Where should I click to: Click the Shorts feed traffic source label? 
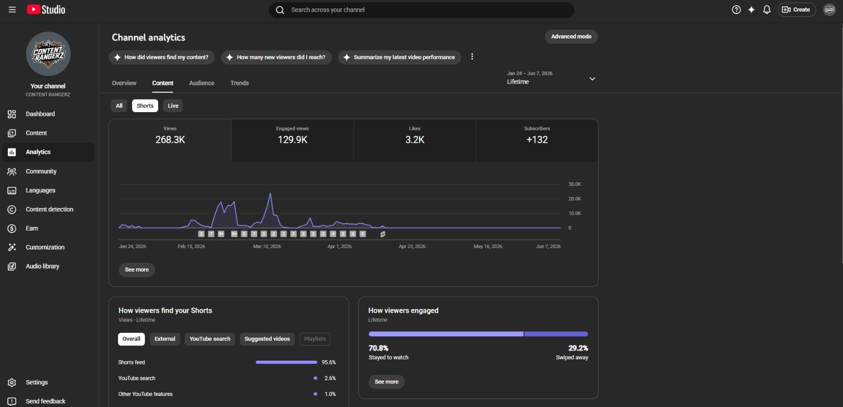click(132, 362)
